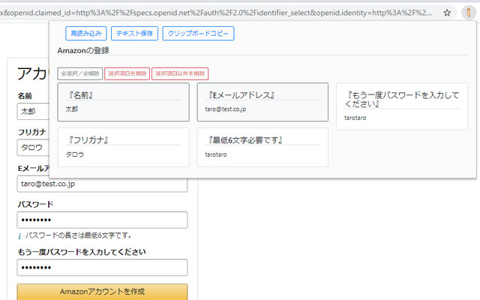Toggle selection of the 『名前』 card
Viewport: 480px width, 300px height.
click(x=123, y=102)
